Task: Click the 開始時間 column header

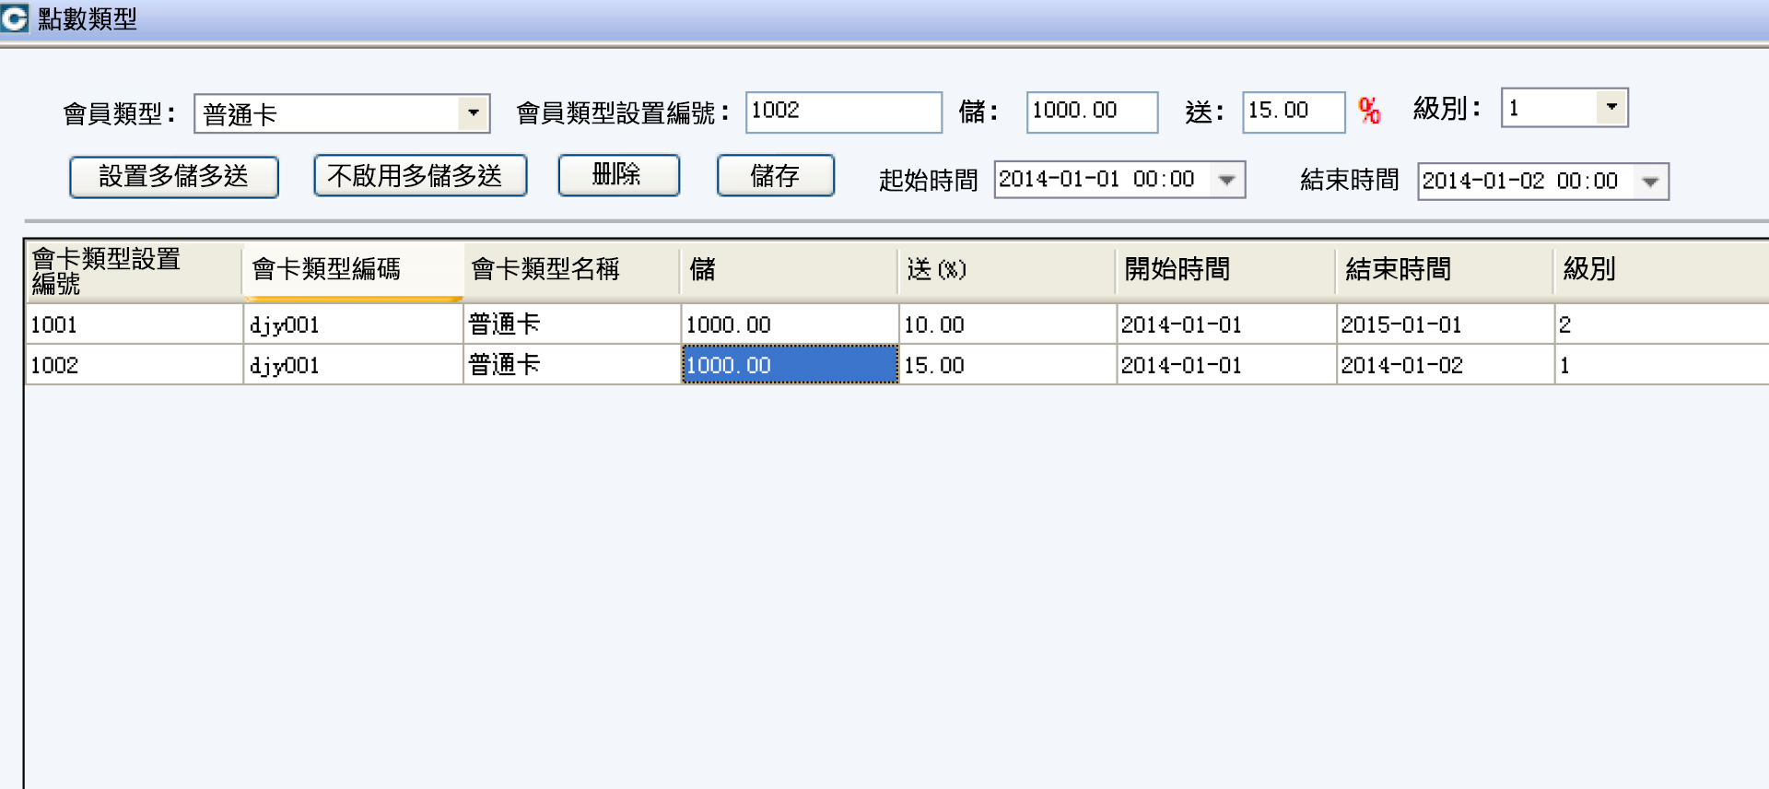Action: (x=1226, y=270)
